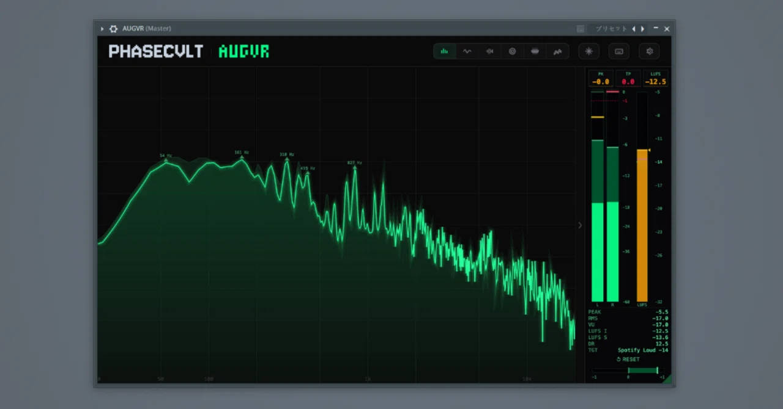Click the PEAK -5.5 value row

[x=628, y=312]
